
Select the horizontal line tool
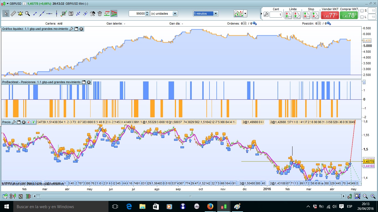point(49,14)
